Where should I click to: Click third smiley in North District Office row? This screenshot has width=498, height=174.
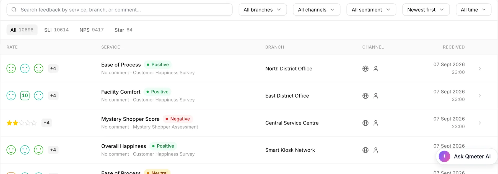(x=38, y=69)
